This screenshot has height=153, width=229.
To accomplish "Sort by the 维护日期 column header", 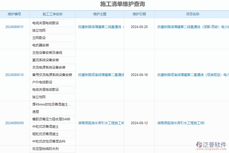I will point(139,14).
